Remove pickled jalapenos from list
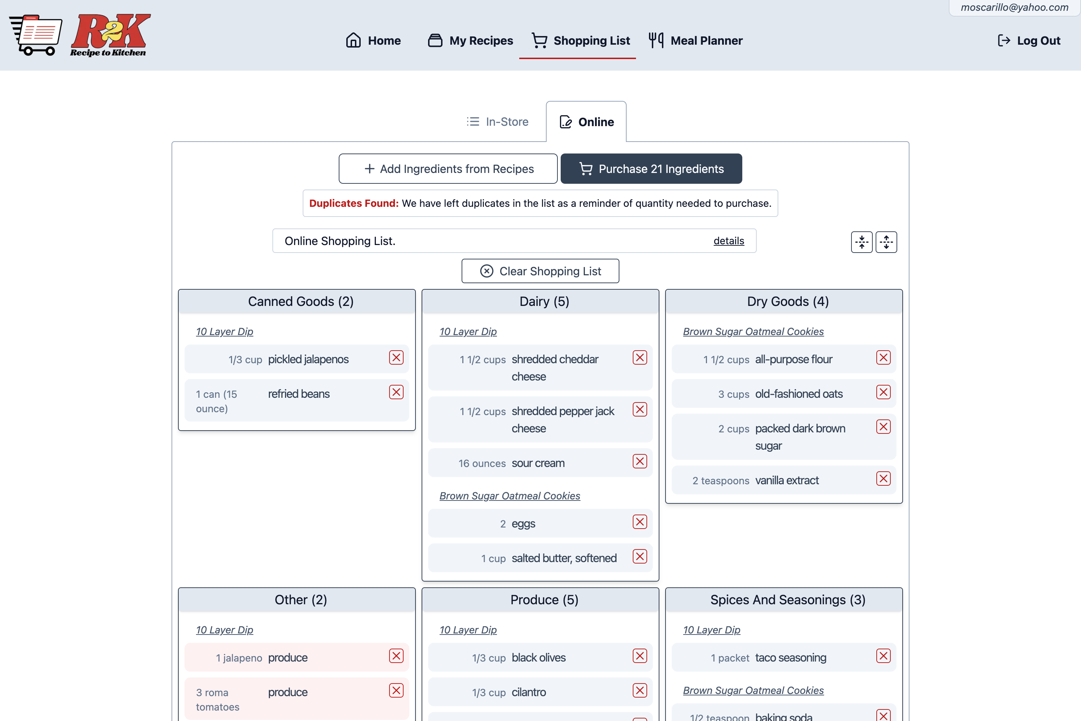The height and width of the screenshot is (721, 1081). (x=396, y=358)
